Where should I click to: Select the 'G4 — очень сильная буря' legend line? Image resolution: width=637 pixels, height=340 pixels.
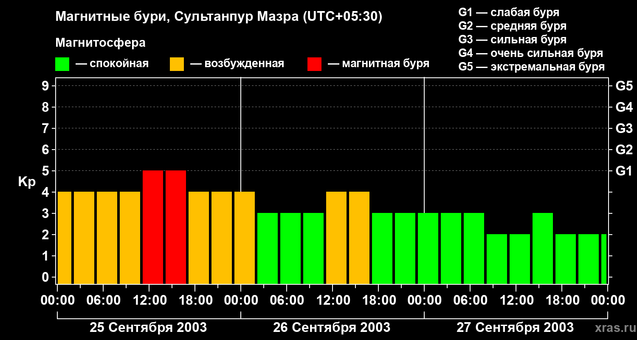531,53
